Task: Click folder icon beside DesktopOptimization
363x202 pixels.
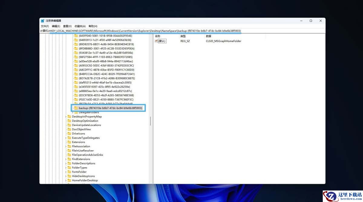Action: coord(69,121)
